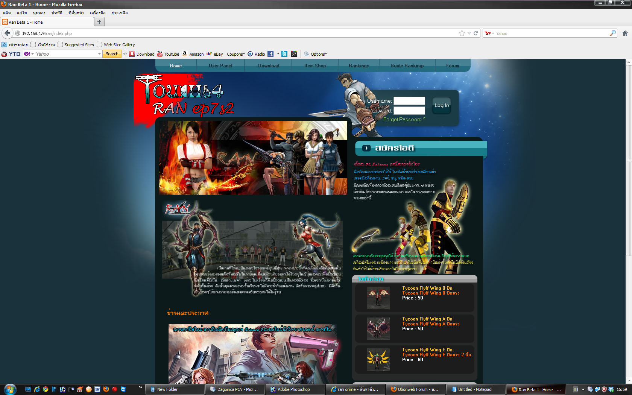Open the bookmarks (ที่คั่นหน้า) menu
632x395 pixels.
[76, 13]
